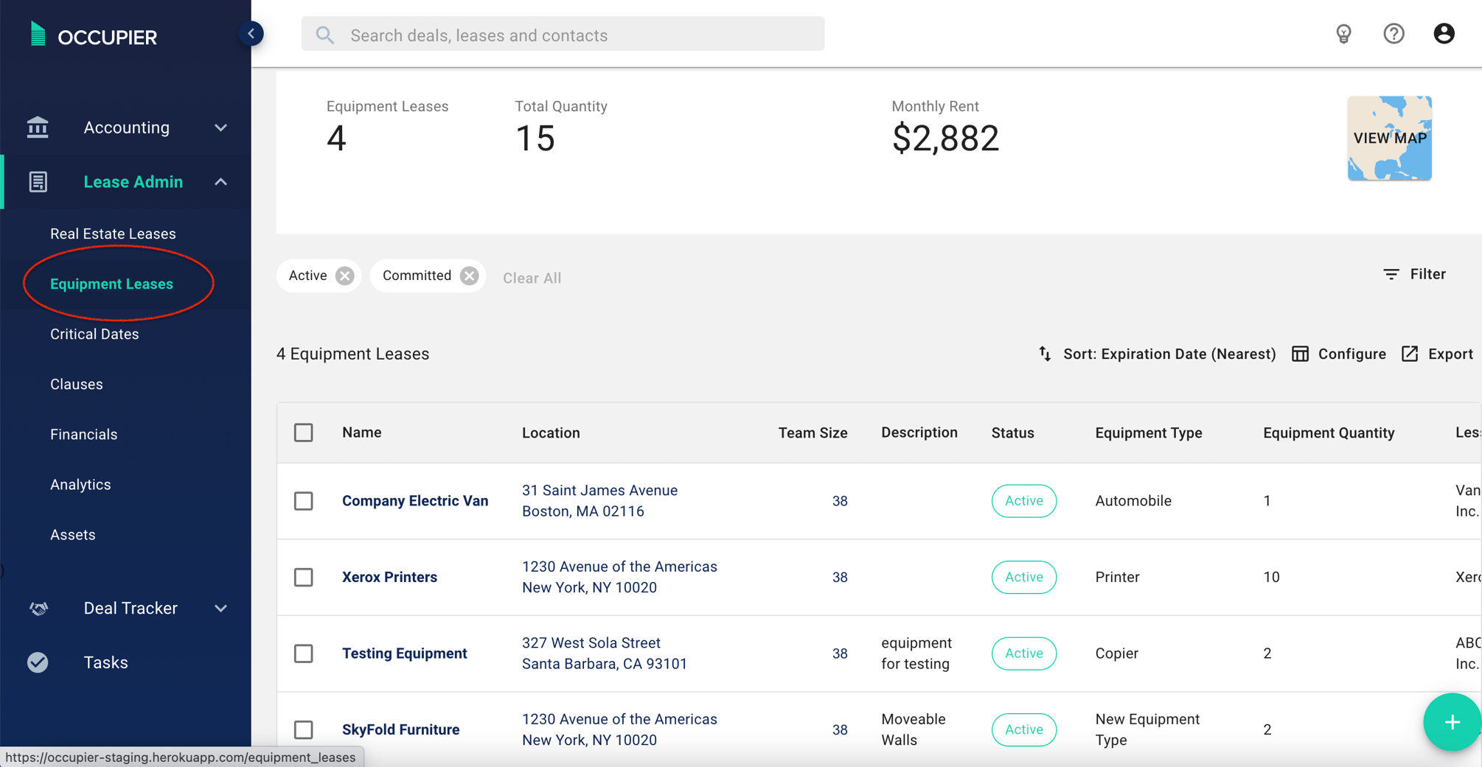Open Critical Dates page
Viewport: 1482px width, 767px height.
click(x=94, y=334)
